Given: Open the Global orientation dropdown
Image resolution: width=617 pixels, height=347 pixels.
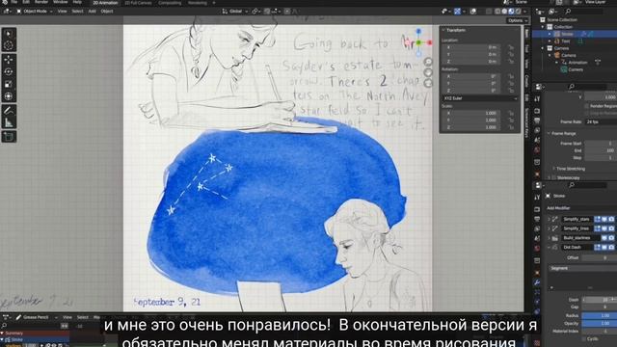Looking at the screenshot, I should click(x=235, y=12).
